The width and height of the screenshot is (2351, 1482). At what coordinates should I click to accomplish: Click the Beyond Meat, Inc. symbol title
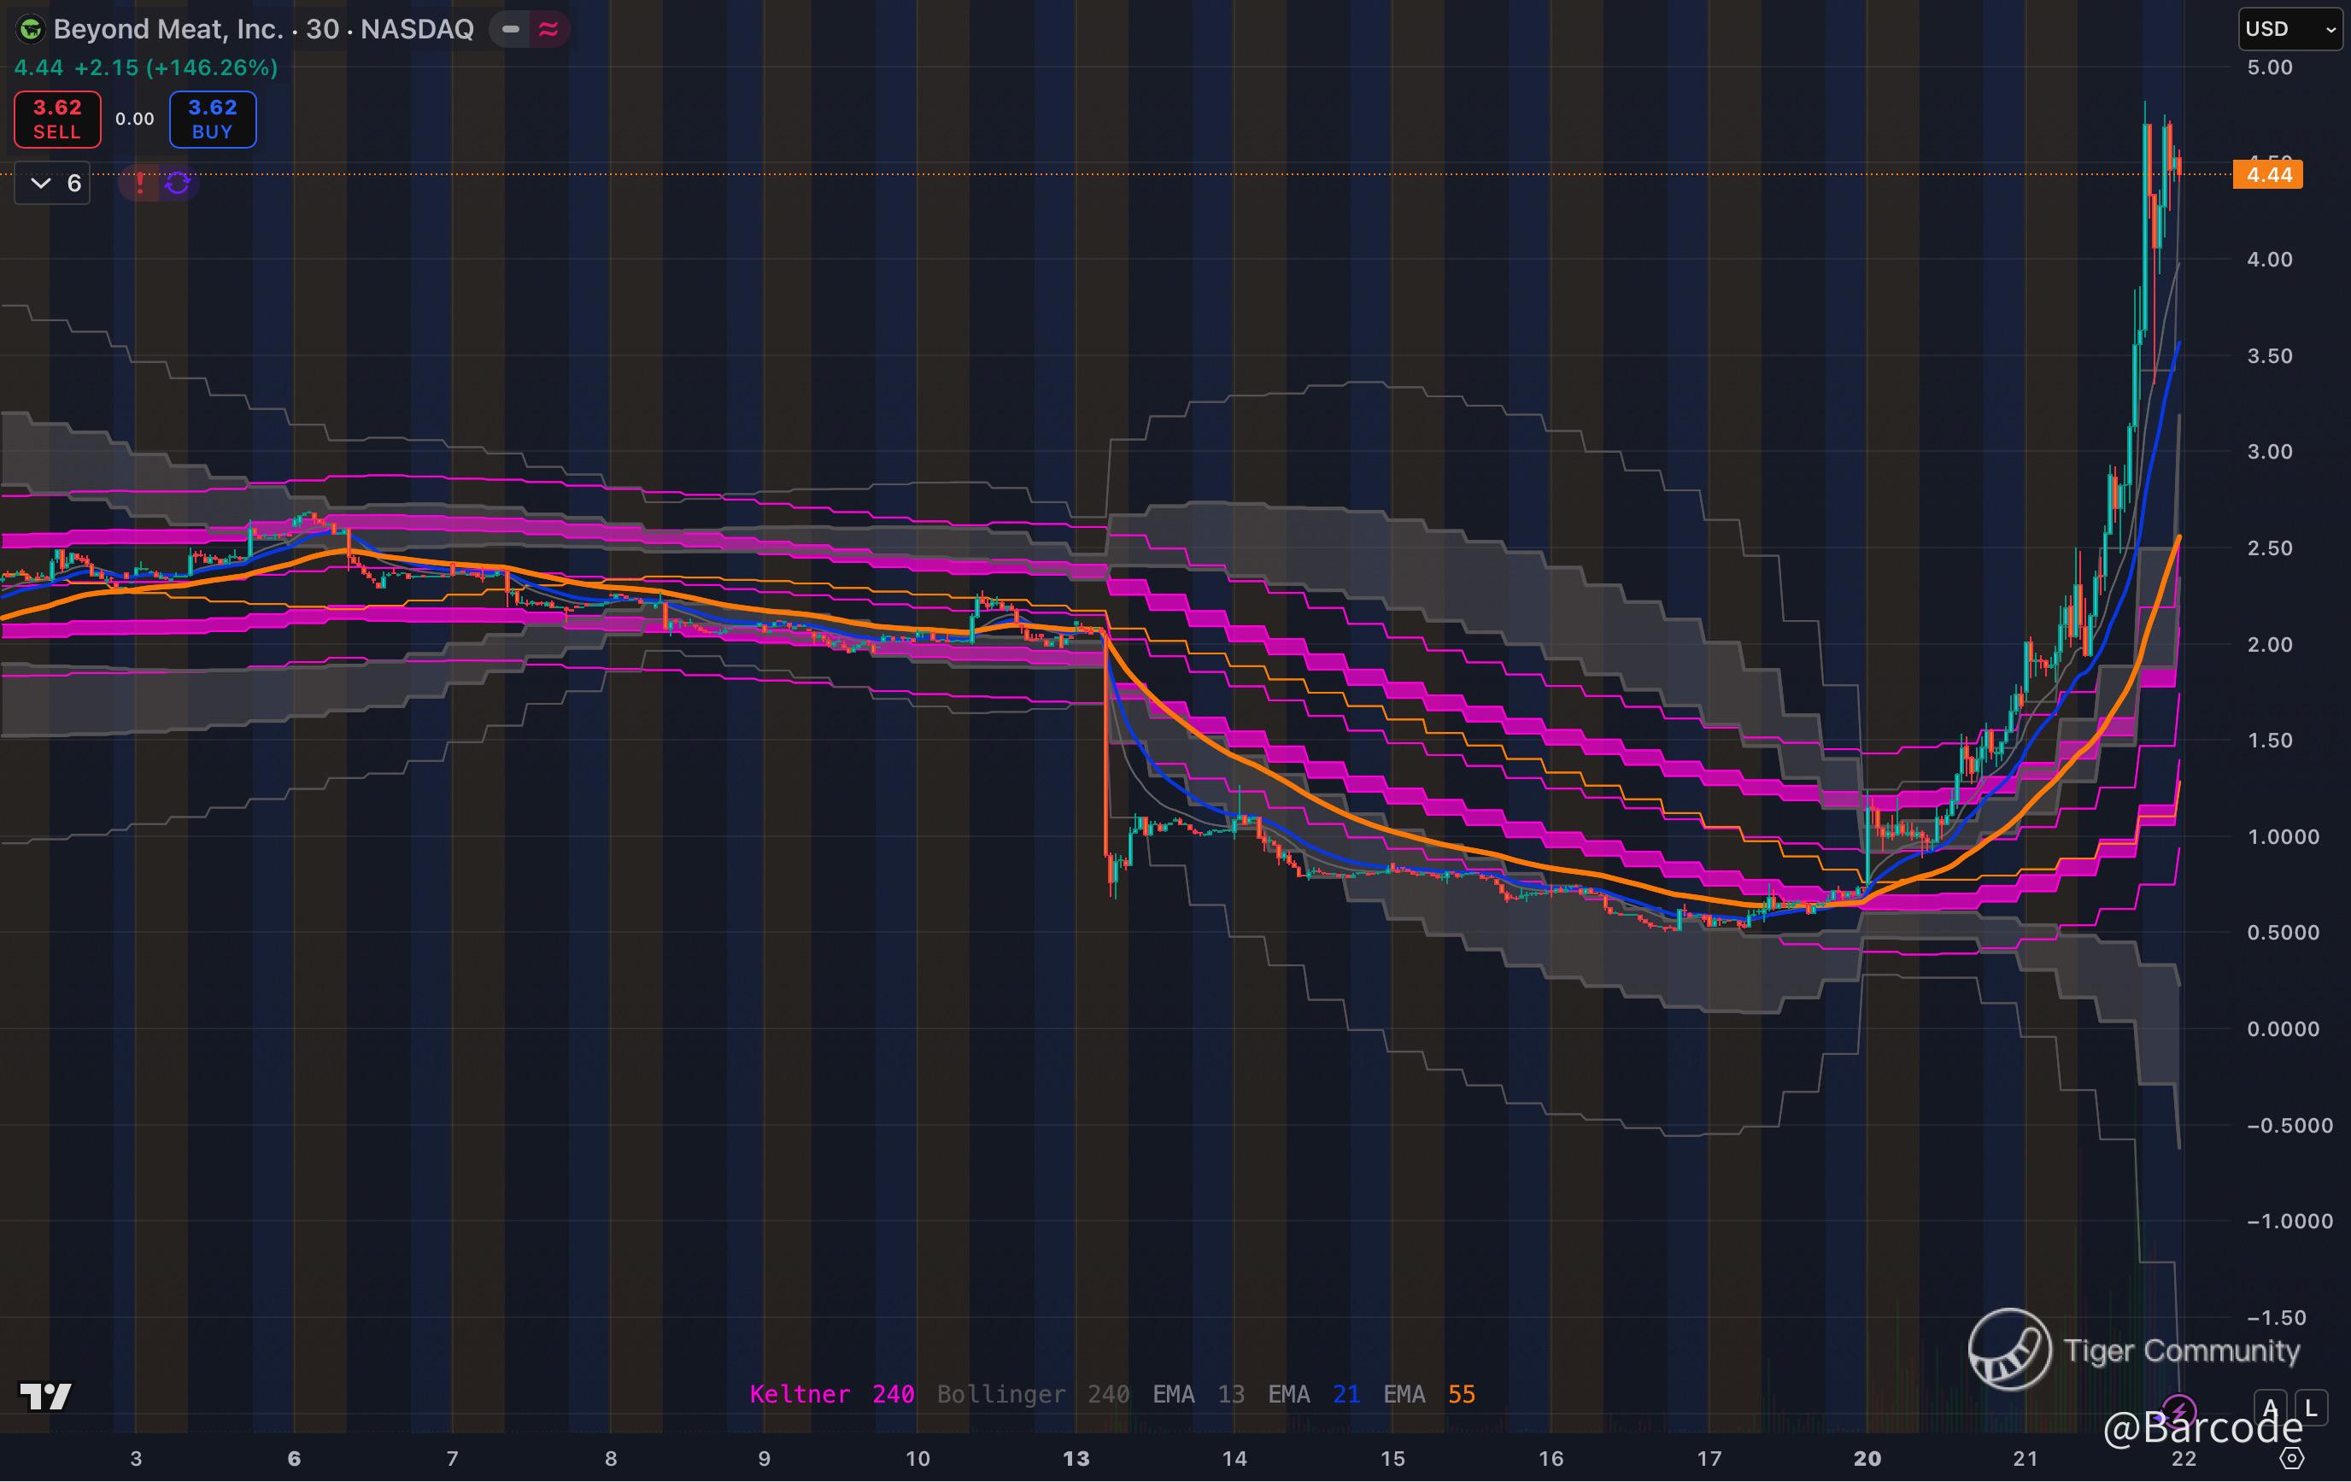pyautogui.click(x=168, y=29)
